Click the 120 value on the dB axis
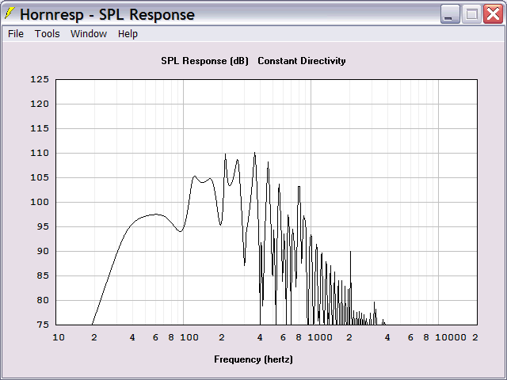The width and height of the screenshot is (507, 380). tap(40, 104)
